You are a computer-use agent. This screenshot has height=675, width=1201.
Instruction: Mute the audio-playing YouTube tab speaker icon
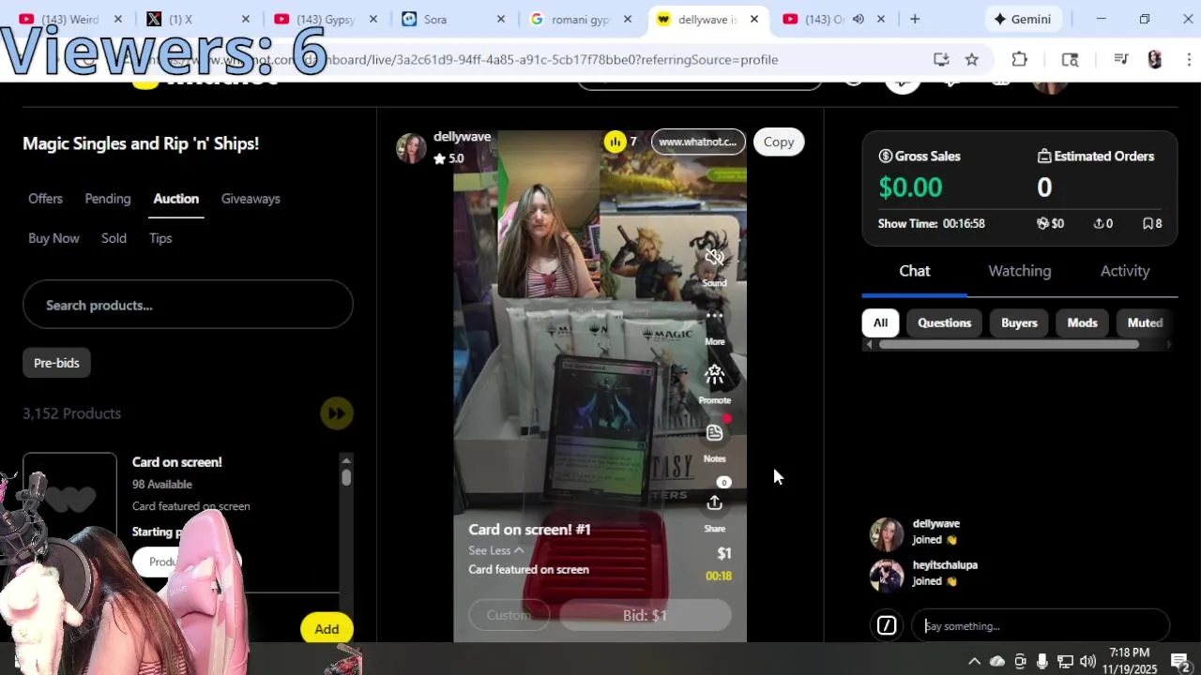pyautogui.click(x=859, y=19)
